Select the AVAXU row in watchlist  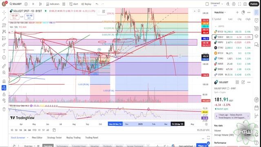[232, 64]
